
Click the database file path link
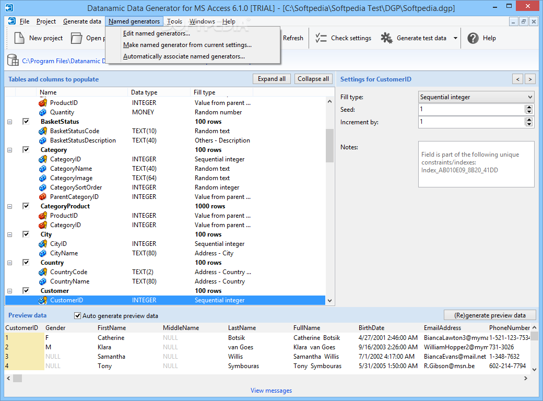(x=63, y=61)
